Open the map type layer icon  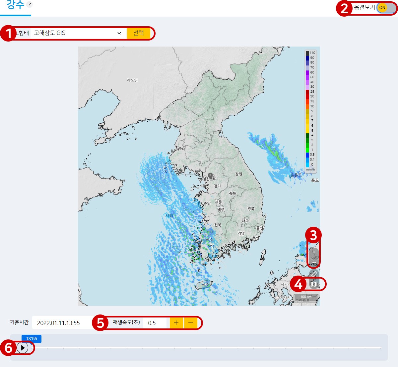pyautogui.click(x=314, y=284)
